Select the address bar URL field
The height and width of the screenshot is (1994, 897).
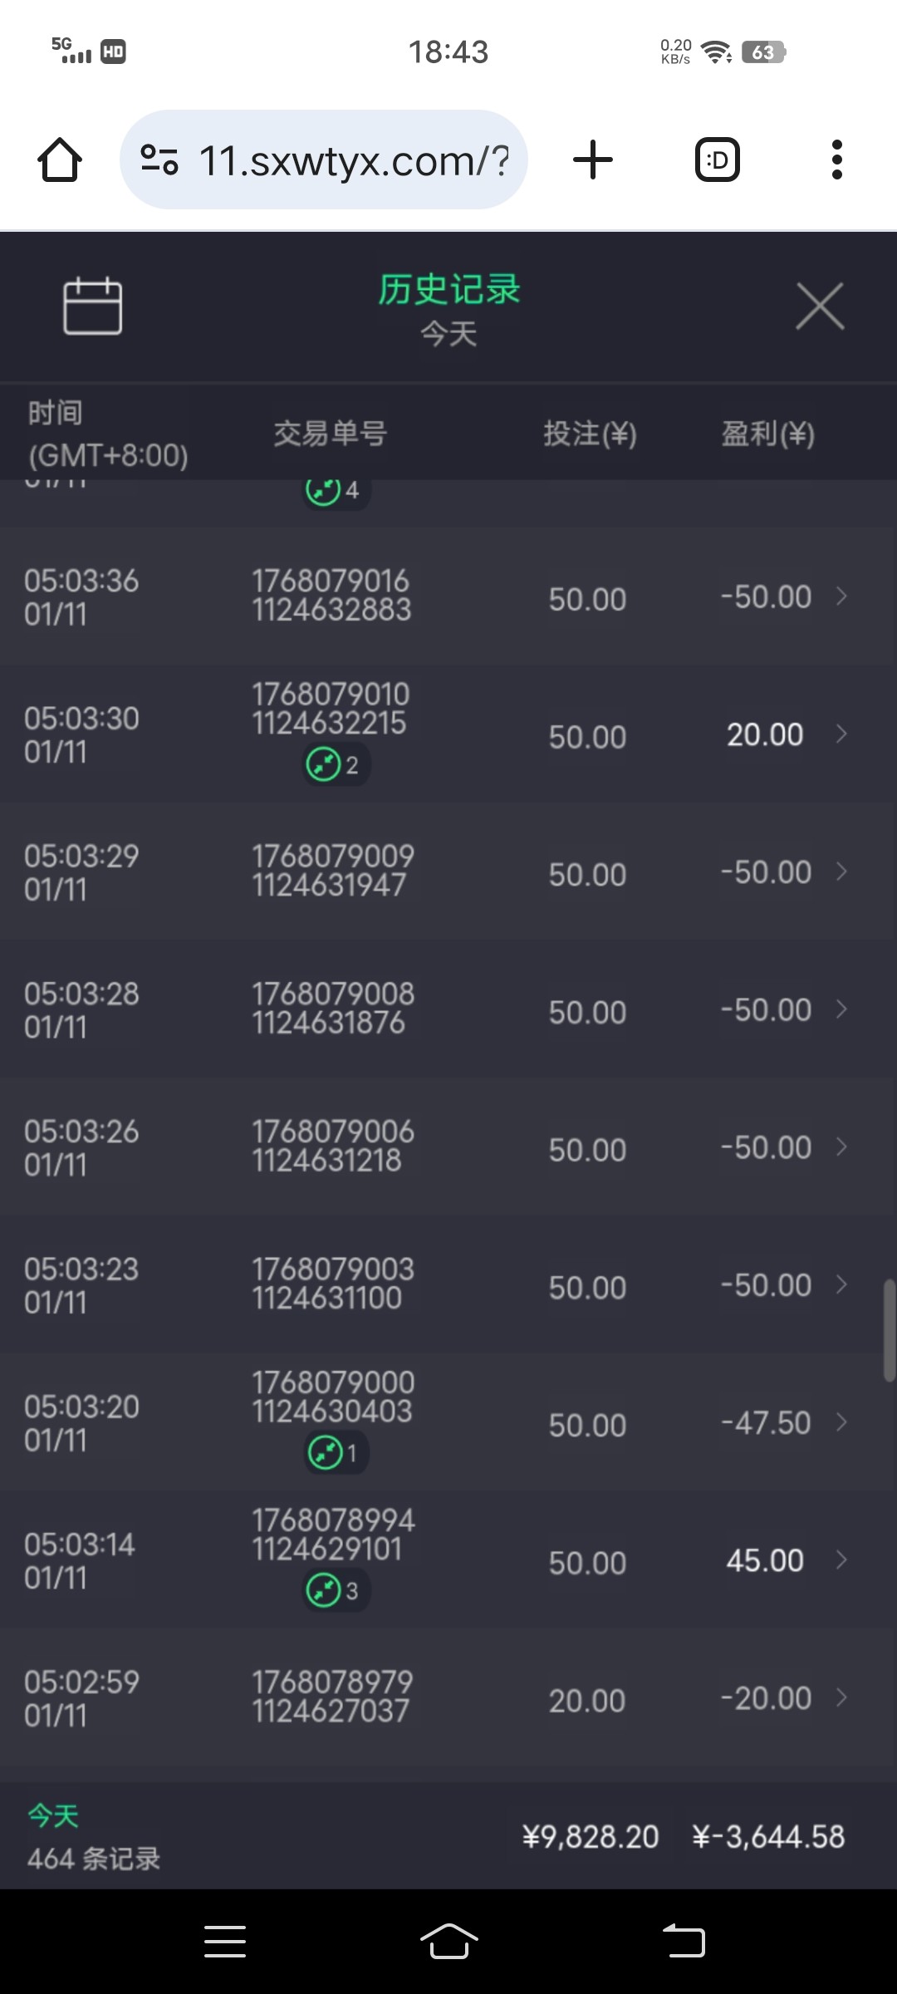[353, 160]
